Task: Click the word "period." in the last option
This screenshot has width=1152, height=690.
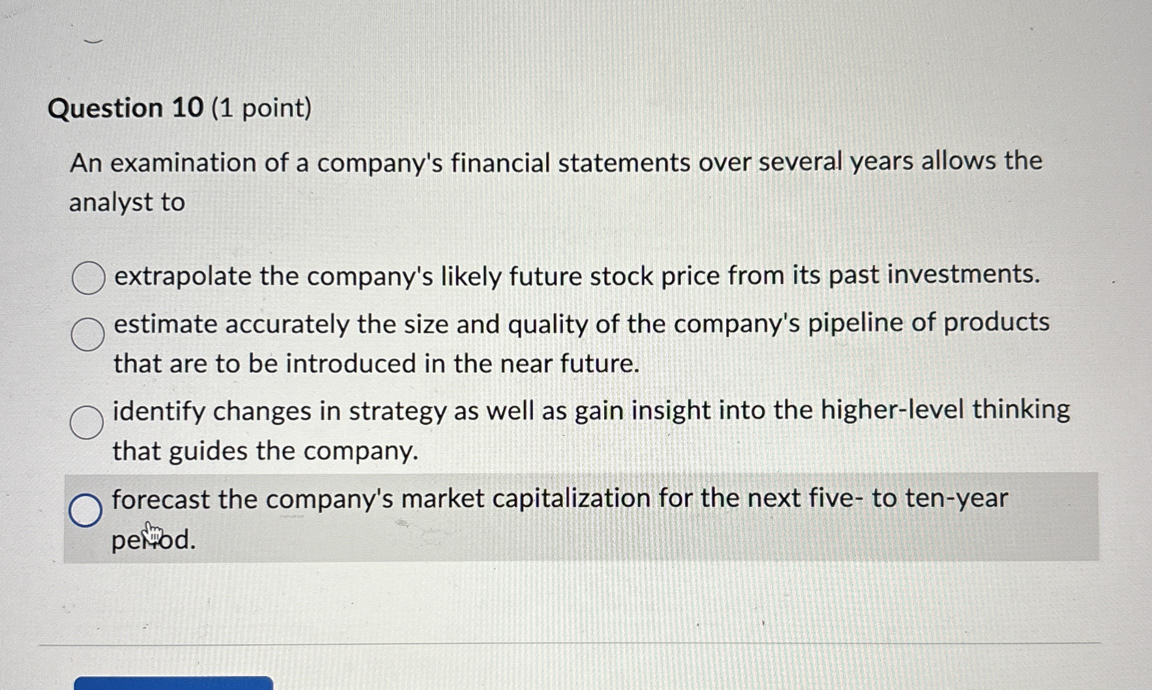Action: (x=153, y=540)
